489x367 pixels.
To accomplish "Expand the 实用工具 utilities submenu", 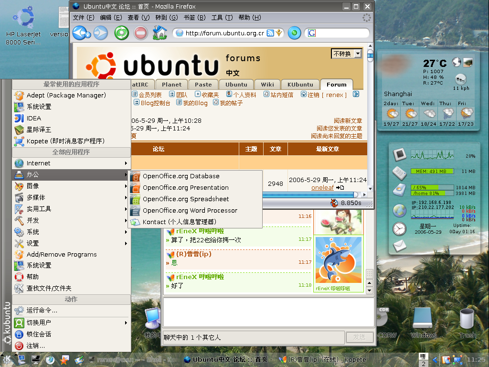I will [71, 209].
